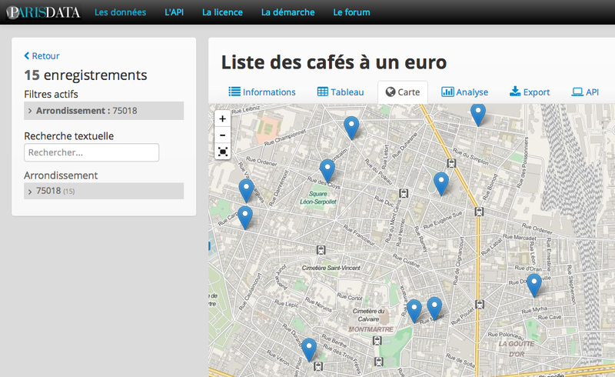
Task: Open the API tab beside Export
Action: click(585, 92)
